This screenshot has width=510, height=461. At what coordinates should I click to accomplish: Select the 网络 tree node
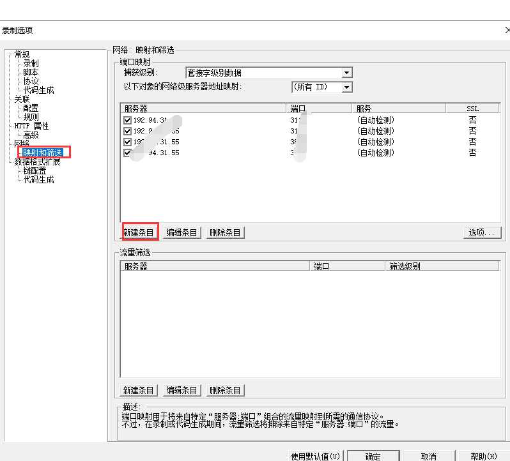22,143
